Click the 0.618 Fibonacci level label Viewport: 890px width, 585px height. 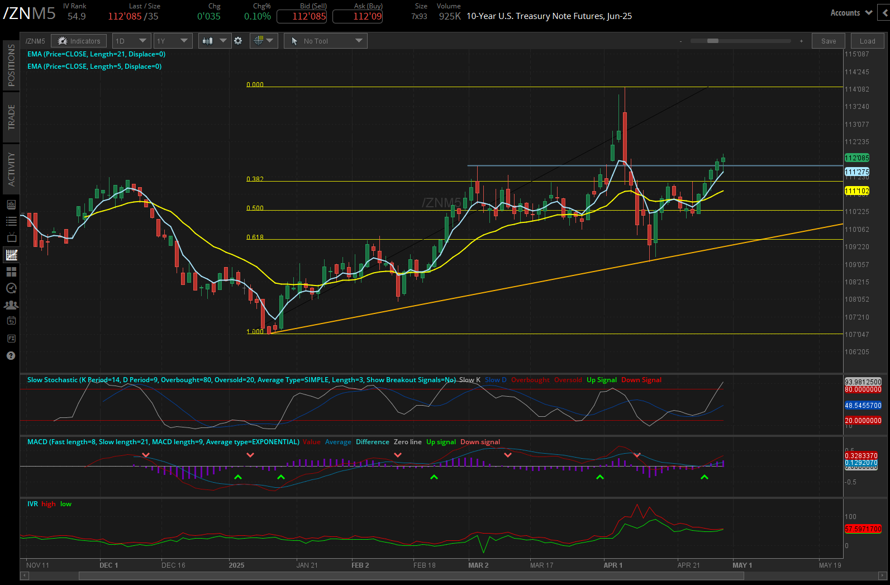255,237
